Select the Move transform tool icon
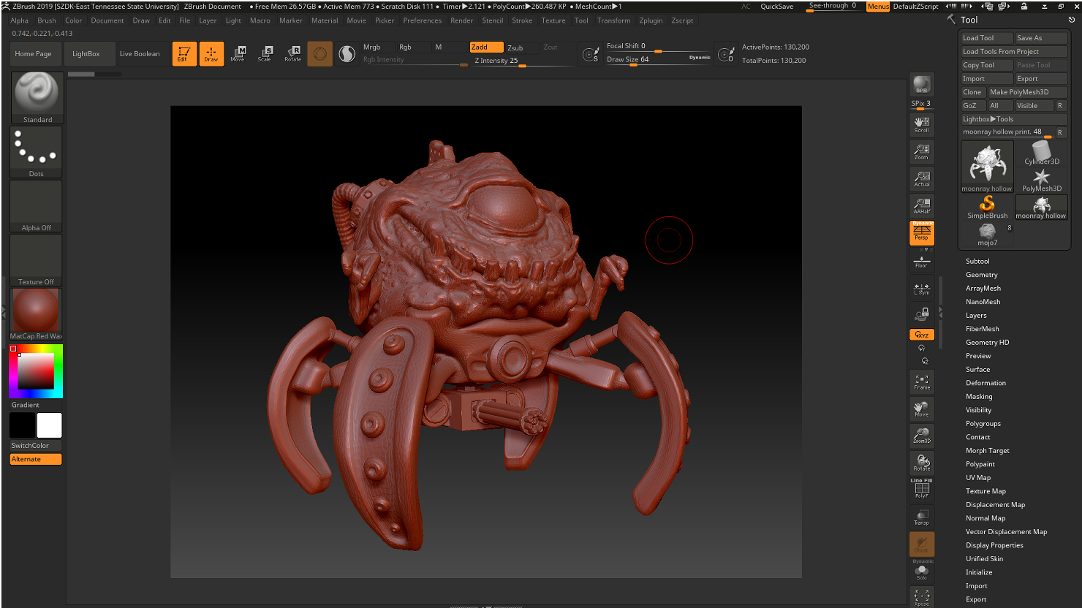This screenshot has height=608, width=1082. point(238,53)
